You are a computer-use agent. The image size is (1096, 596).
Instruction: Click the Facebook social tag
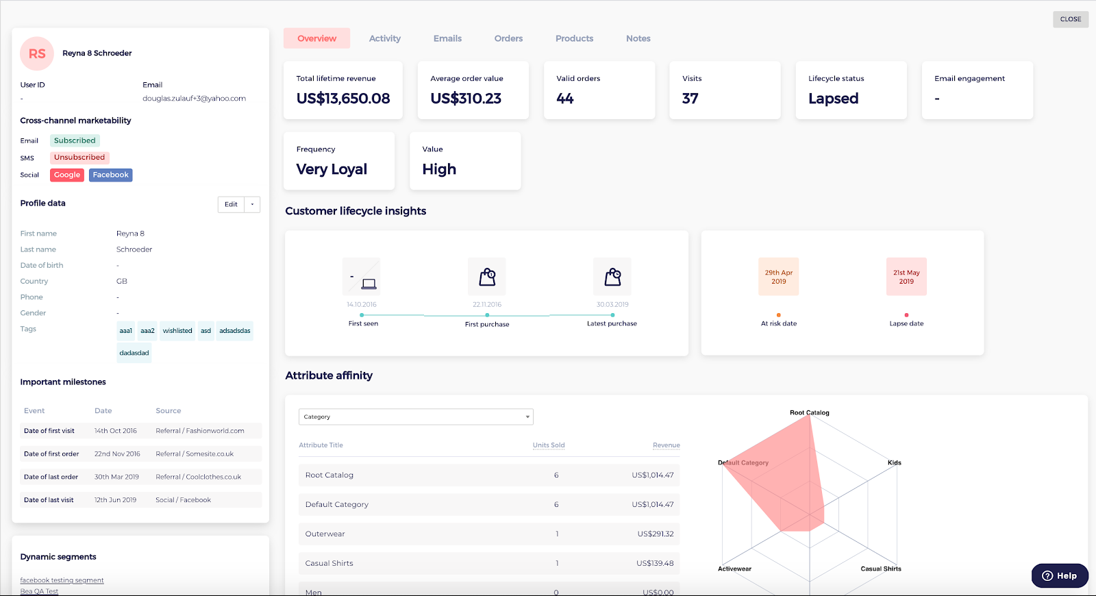pyautogui.click(x=111, y=175)
